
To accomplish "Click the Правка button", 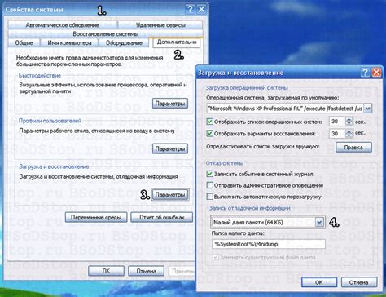I will coord(353,147).
